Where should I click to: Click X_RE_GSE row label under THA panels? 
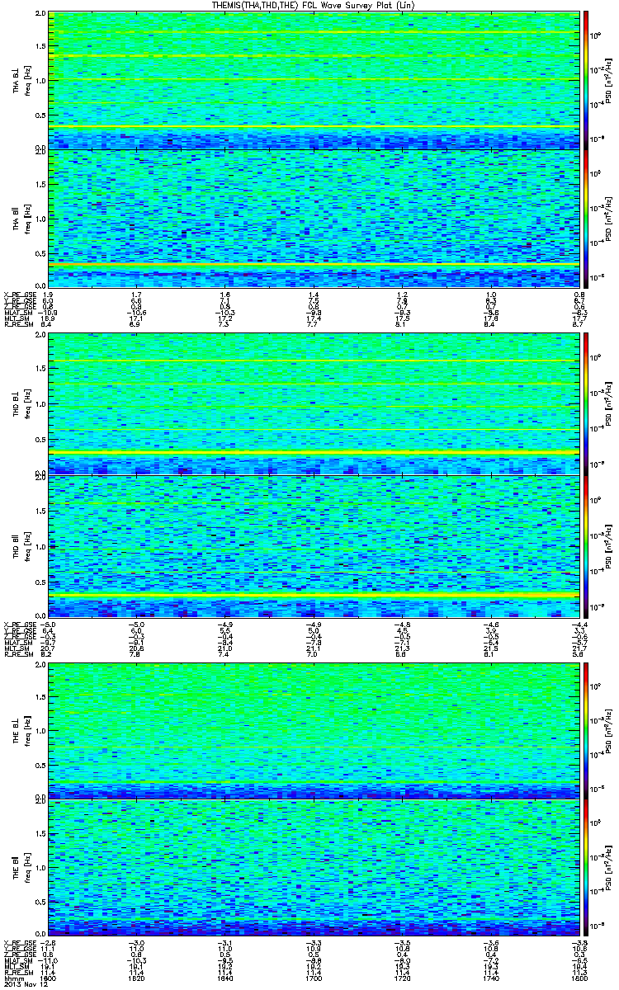(x=18, y=295)
